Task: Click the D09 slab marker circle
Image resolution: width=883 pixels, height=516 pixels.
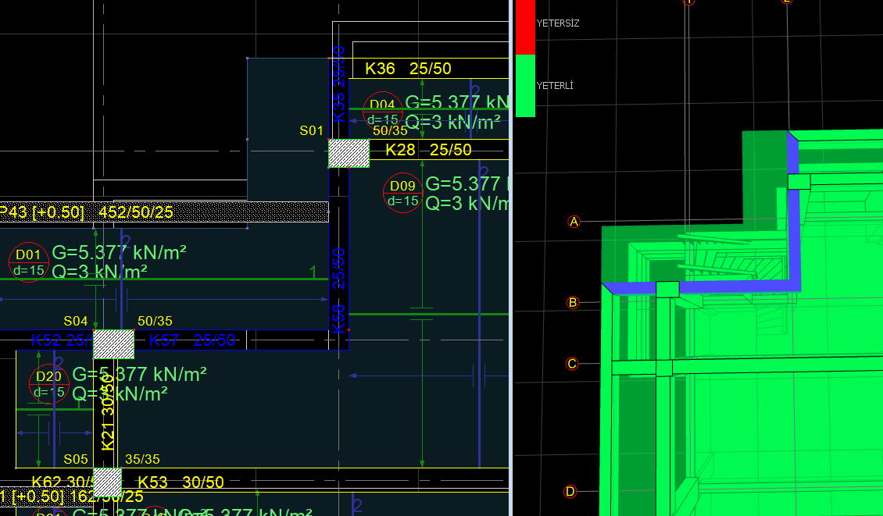Action: [x=402, y=193]
